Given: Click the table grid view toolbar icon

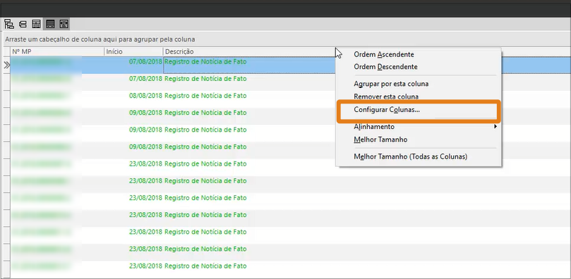Looking at the screenshot, I should pyautogui.click(x=36, y=25).
